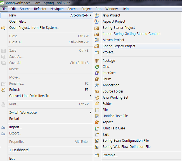Viewport: 182px width, 161px height.
Task: Click the JUnit Test Case icon
Action: coord(97,128)
